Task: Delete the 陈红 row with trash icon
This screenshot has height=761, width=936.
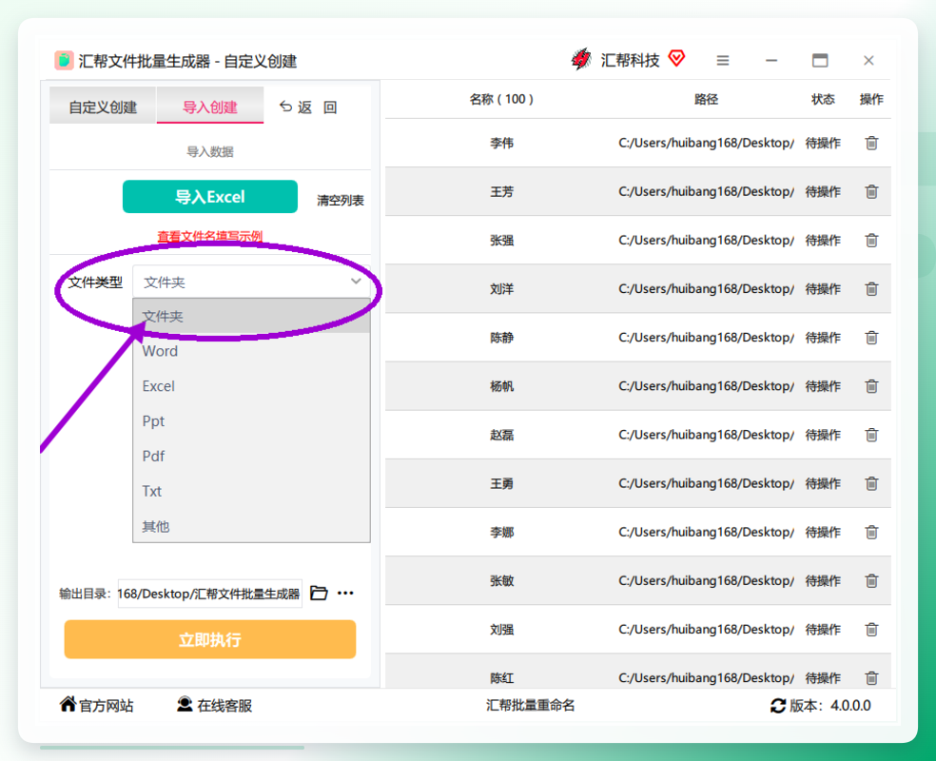Action: coord(871,678)
